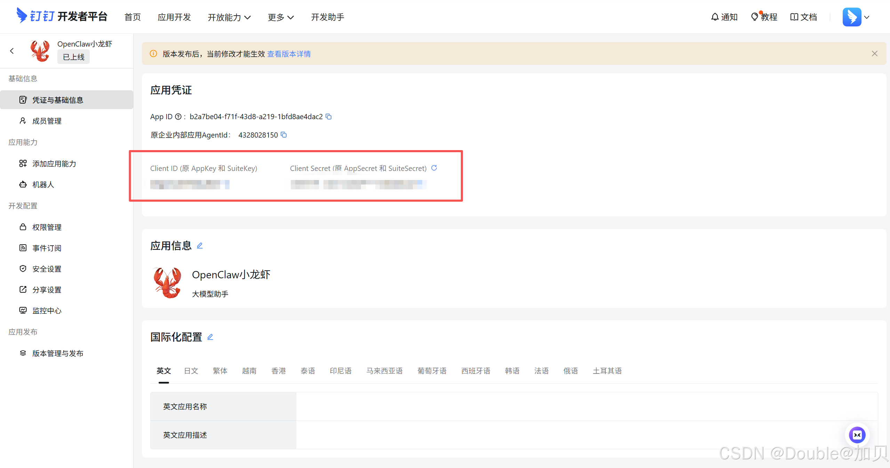Viewport: 890px width, 468px height.
Task: Show App ID help tooltip icon
Action: coord(178,117)
